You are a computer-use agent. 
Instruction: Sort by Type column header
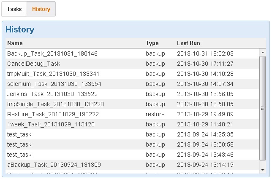pyautogui.click(x=152, y=43)
